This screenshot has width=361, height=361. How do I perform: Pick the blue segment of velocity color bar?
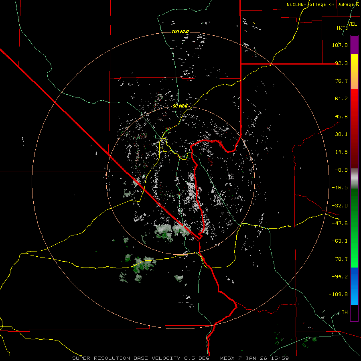(x=354, y=286)
